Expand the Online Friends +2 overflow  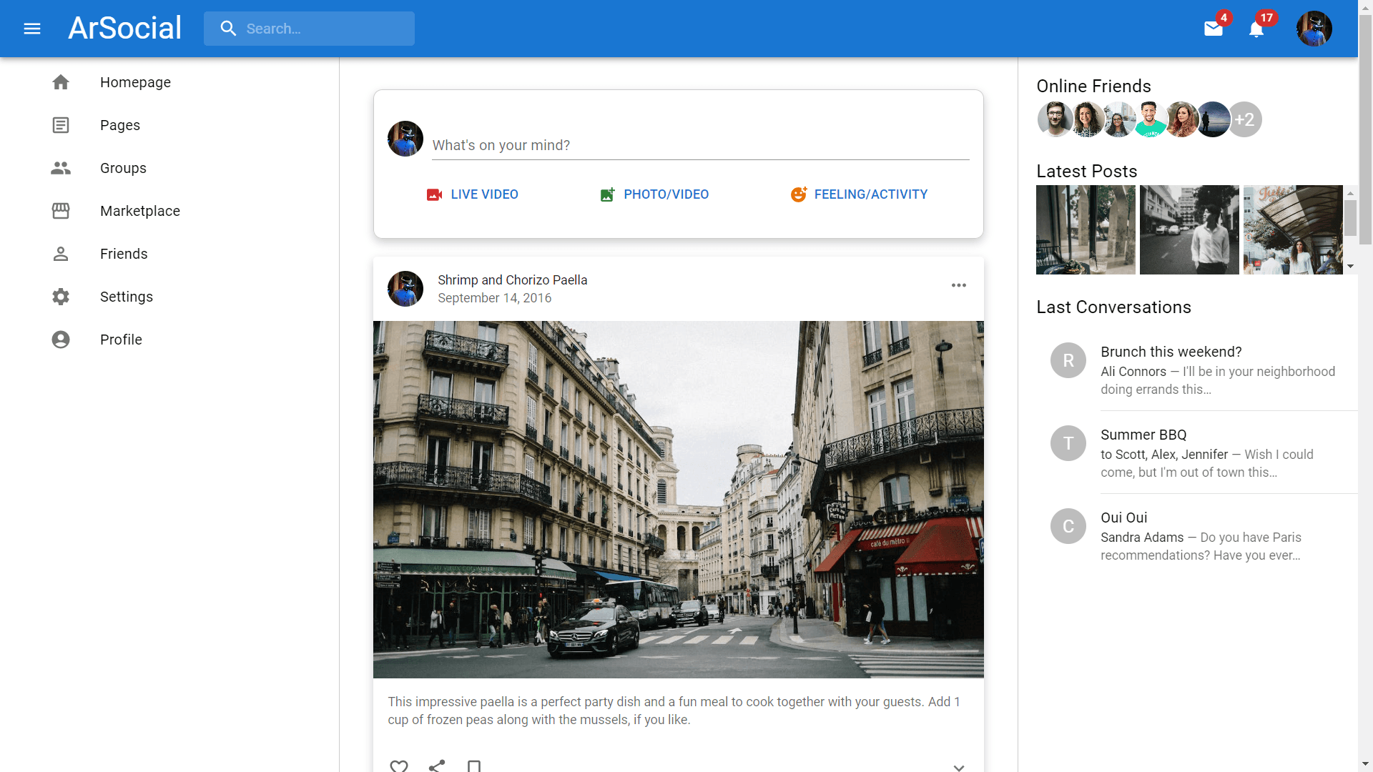click(x=1245, y=119)
